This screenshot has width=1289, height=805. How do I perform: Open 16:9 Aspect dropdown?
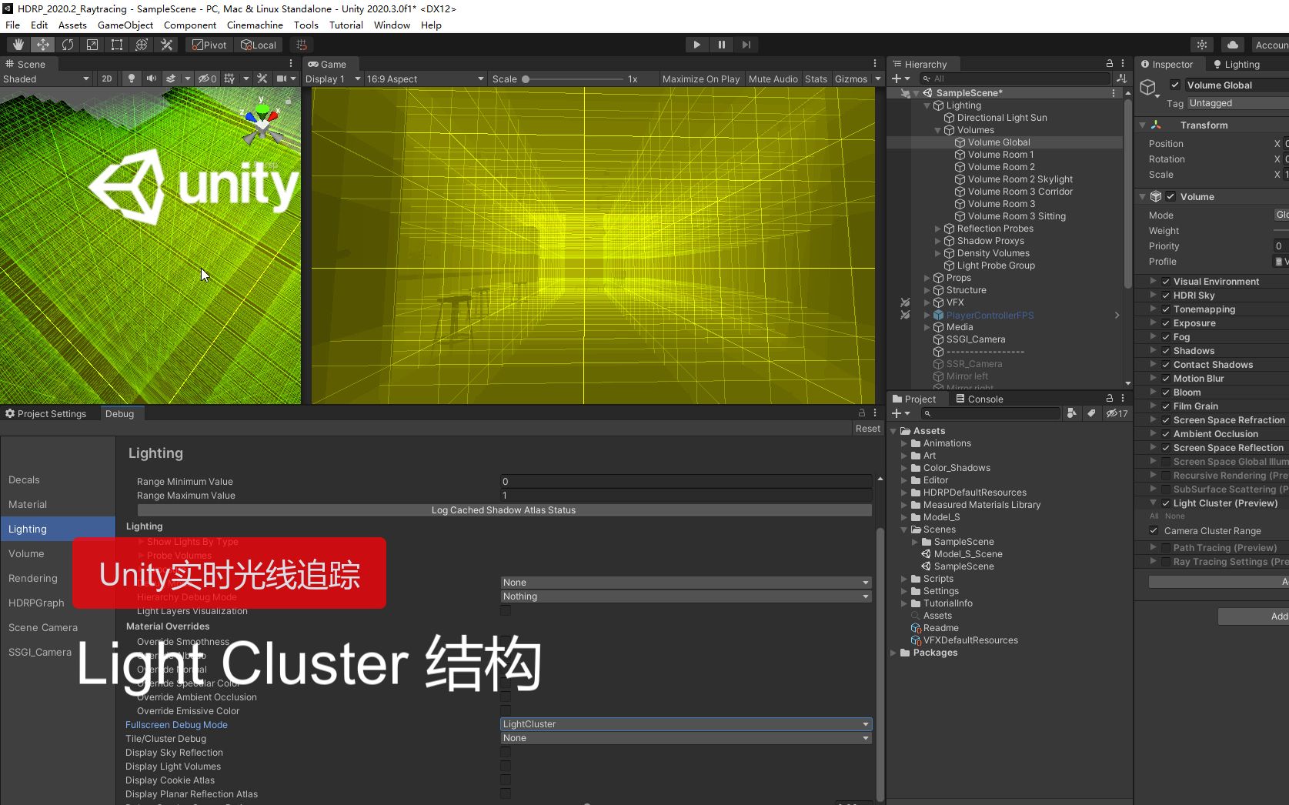click(x=426, y=78)
